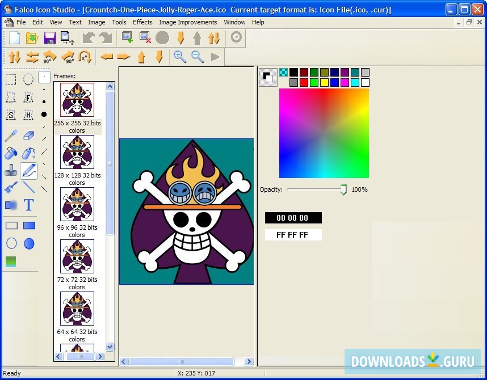The width and height of the screenshot is (487, 380).
Task: Choose the largest round brush size
Action: (x=44, y=114)
